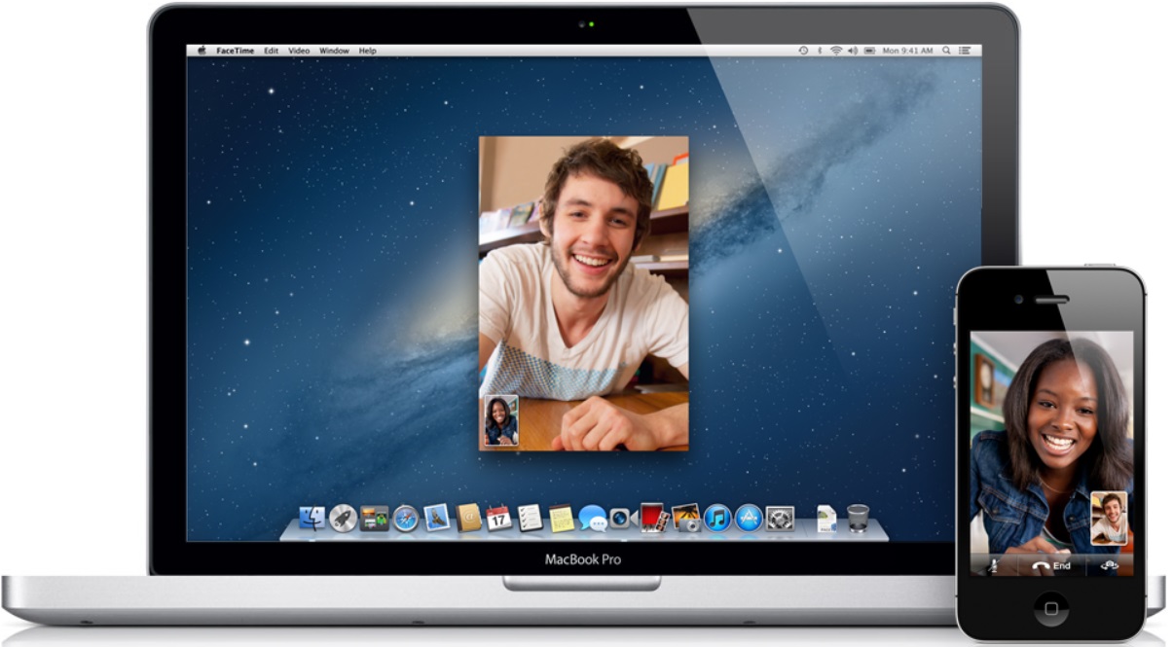Open Launchpad rocket icon in dock

(343, 519)
